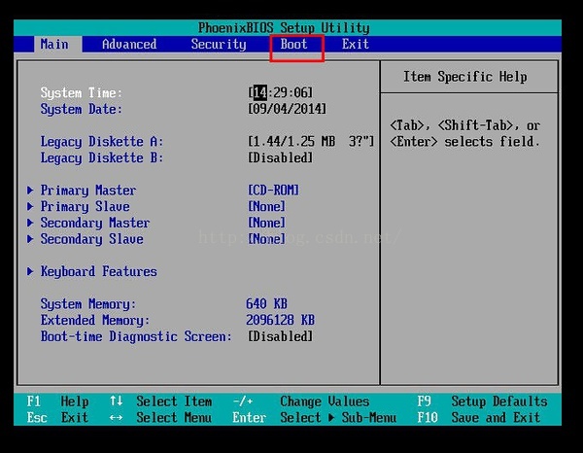Click the 2096128 KB value
This screenshot has width=583, height=453.
(281, 320)
